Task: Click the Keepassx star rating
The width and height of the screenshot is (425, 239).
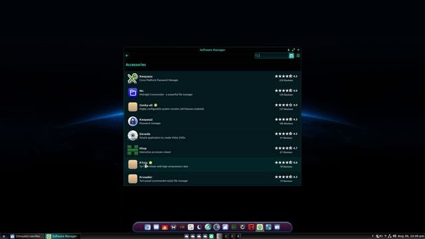Action: click(x=284, y=76)
